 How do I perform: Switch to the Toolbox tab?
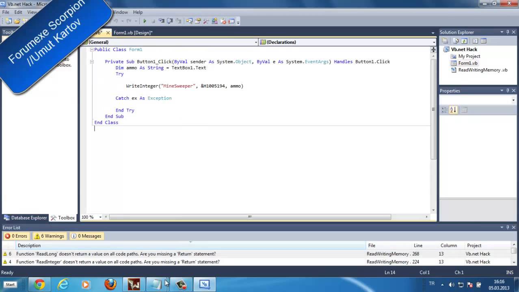click(63, 218)
